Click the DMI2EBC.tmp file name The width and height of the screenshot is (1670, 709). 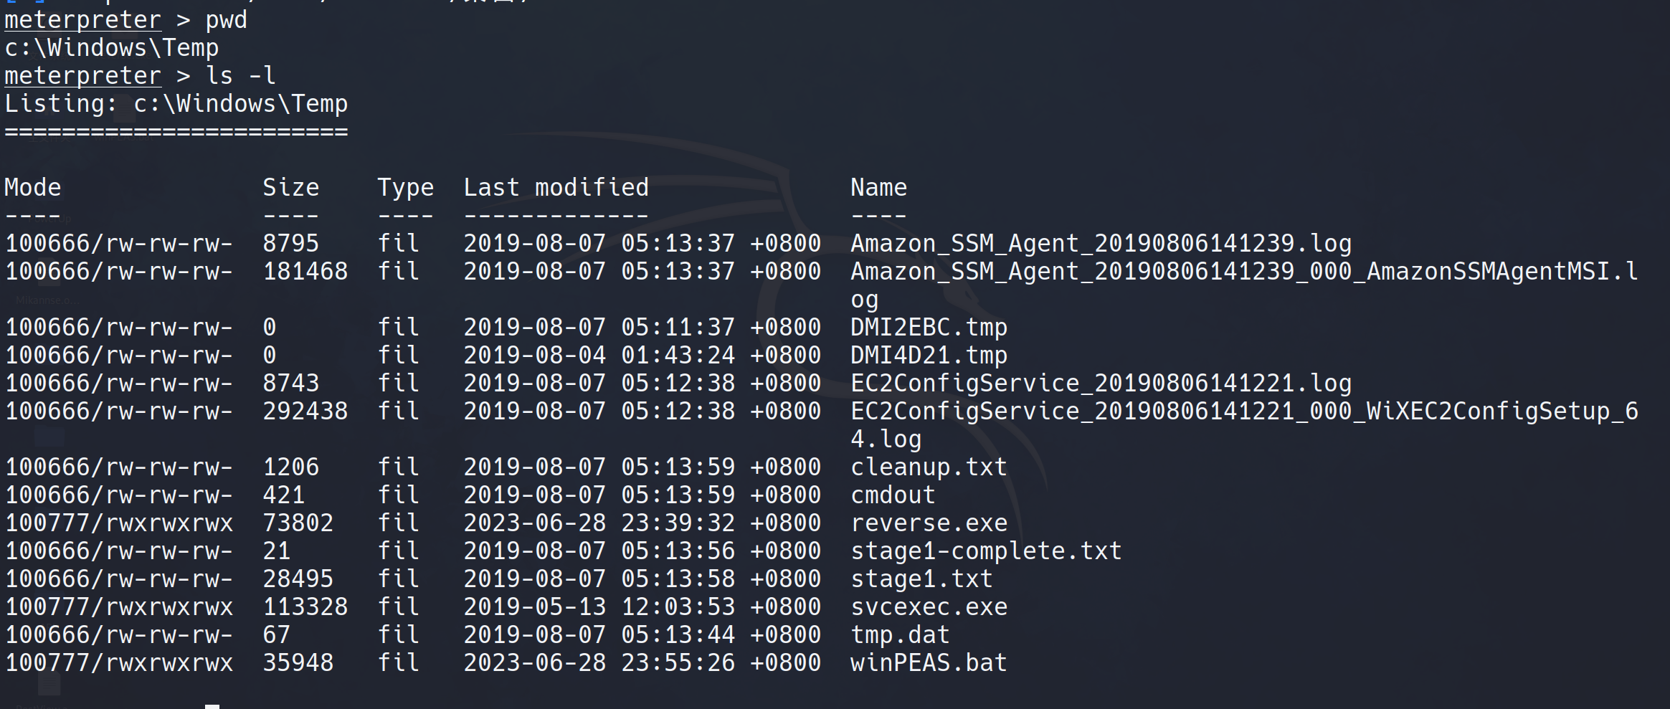pyautogui.click(x=929, y=328)
